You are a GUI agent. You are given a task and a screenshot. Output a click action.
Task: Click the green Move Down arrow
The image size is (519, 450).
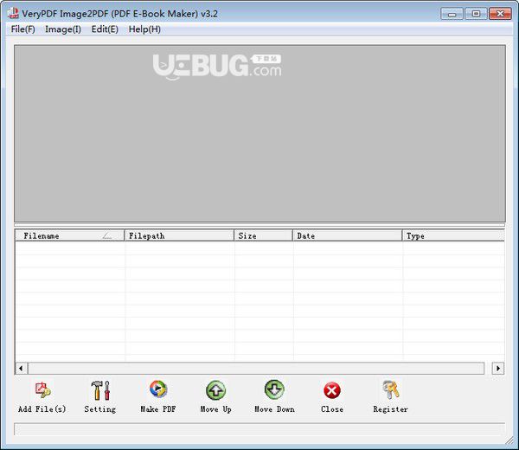[x=274, y=389]
